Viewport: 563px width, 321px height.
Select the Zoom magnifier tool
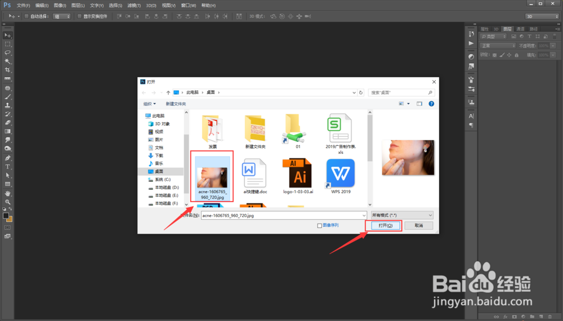pos(7,202)
